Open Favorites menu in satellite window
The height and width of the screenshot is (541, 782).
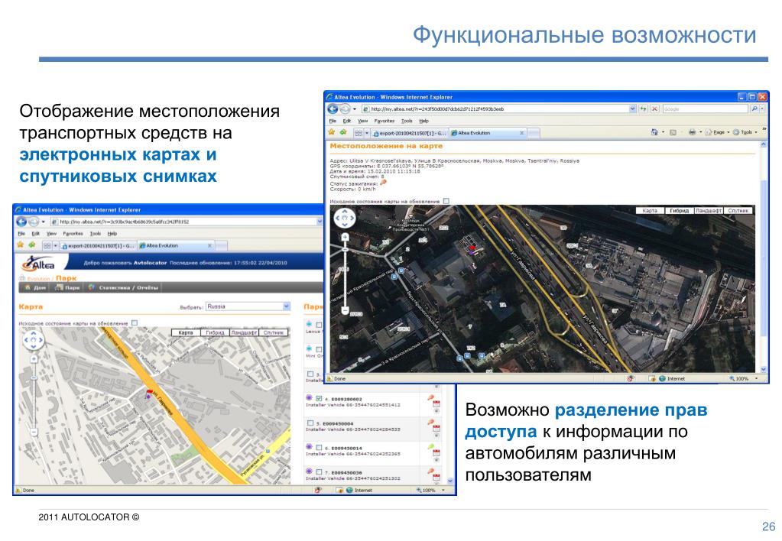click(384, 121)
